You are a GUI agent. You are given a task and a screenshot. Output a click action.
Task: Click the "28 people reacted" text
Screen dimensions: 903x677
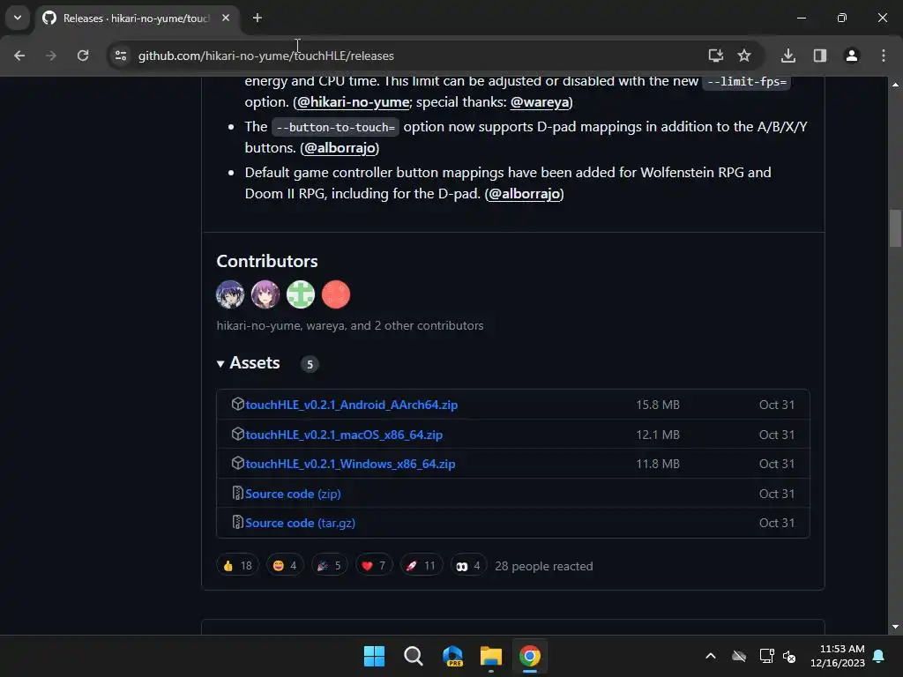(x=543, y=567)
